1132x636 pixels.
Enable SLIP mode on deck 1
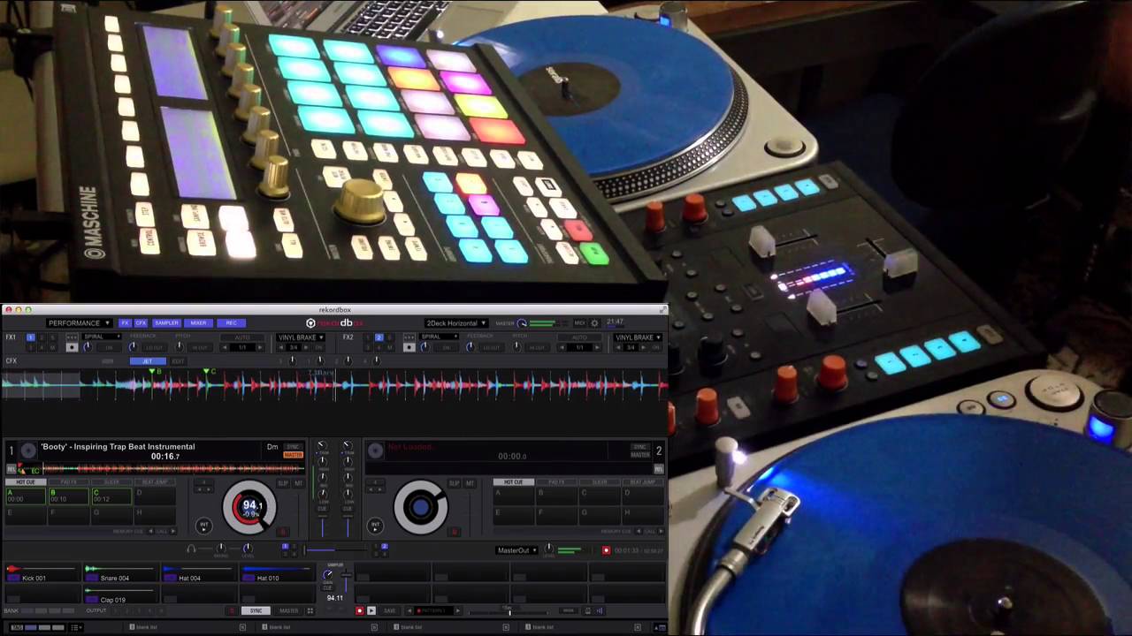[x=283, y=484]
